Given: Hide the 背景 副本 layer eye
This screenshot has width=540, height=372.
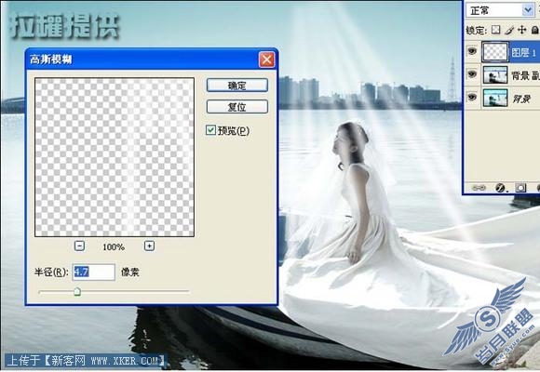Looking at the screenshot, I should click(x=472, y=74).
